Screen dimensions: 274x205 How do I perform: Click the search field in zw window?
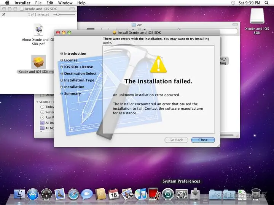(x=208, y=31)
